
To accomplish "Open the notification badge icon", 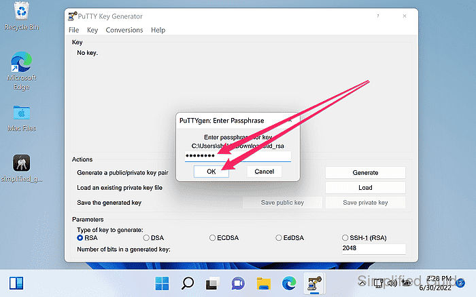I will pyautogui.click(x=460, y=283).
